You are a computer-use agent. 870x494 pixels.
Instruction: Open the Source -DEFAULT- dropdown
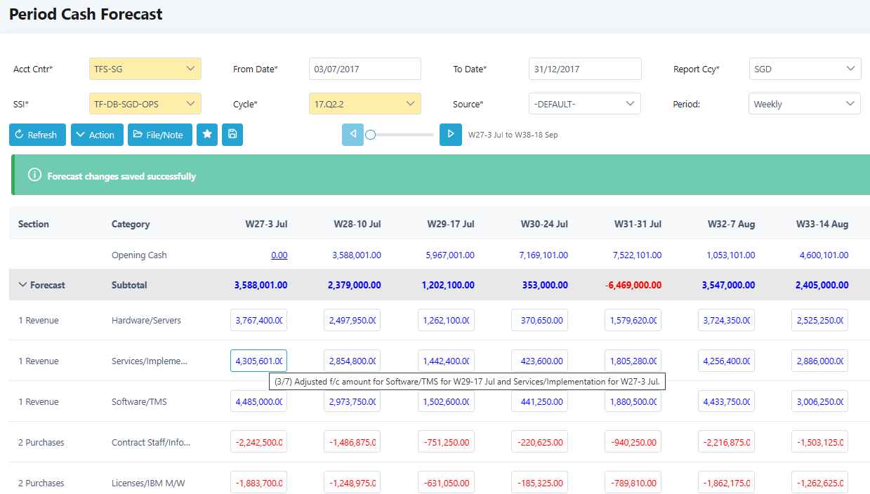click(584, 104)
